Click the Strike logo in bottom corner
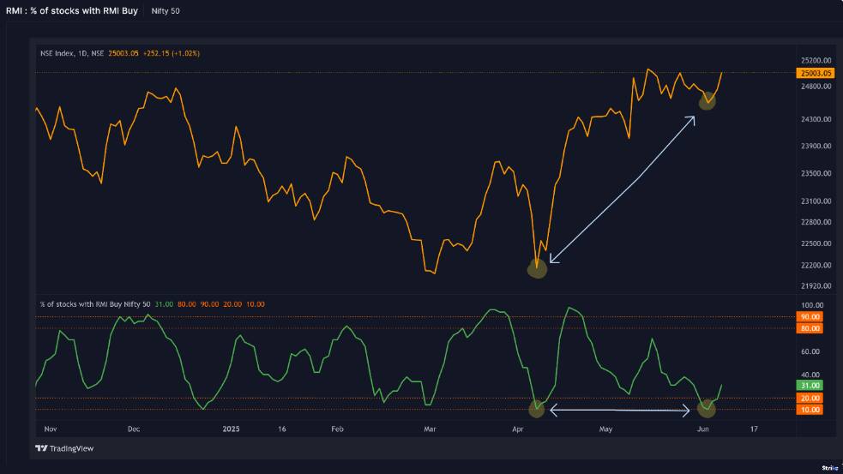The height and width of the screenshot is (474, 843). pyautogui.click(x=829, y=468)
